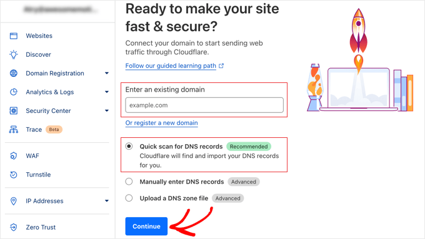
Task: Click the Turnstile checkmark icon
Action: [x=14, y=175]
